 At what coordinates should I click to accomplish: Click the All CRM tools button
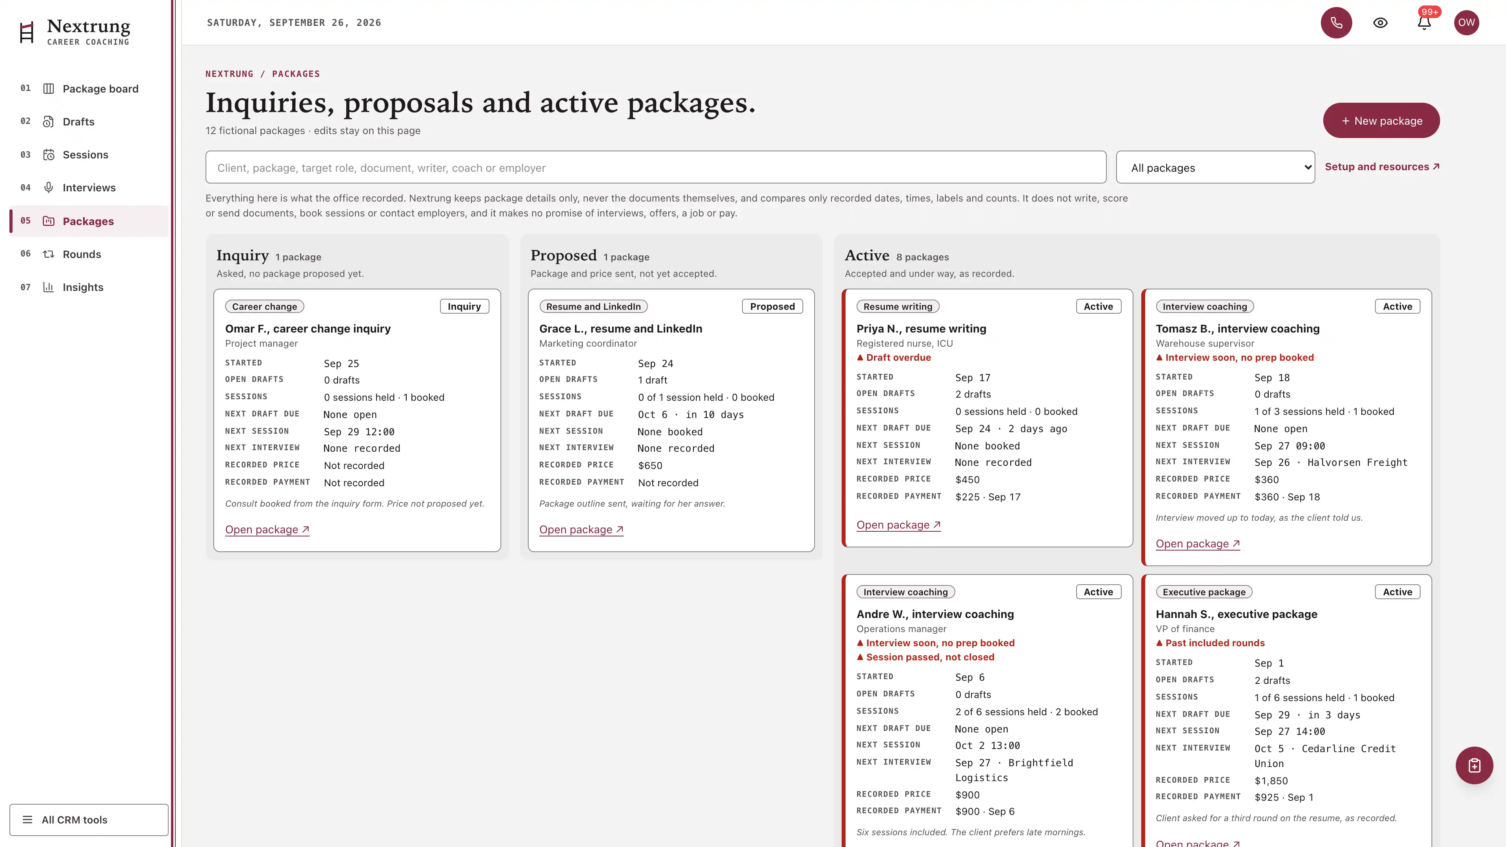[89, 820]
